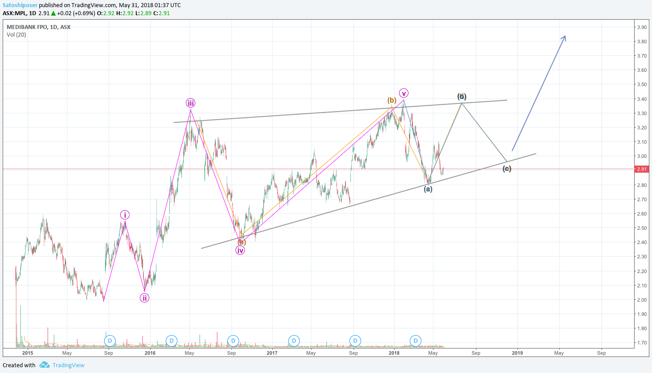Click the 3.50 price axis label
The width and height of the screenshot is (652, 373).
pos(641,84)
